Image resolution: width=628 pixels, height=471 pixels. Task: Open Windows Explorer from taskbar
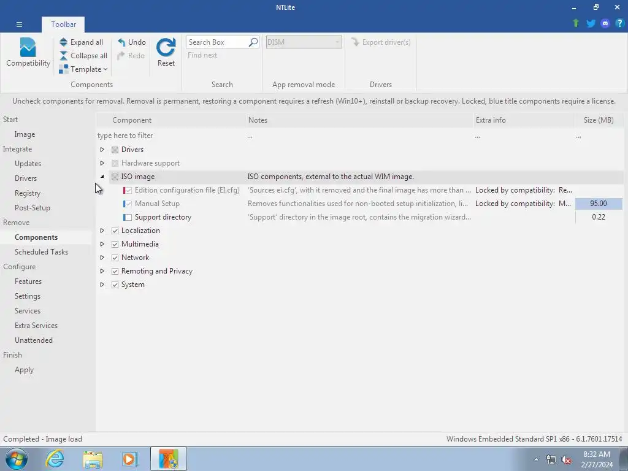[93, 459]
